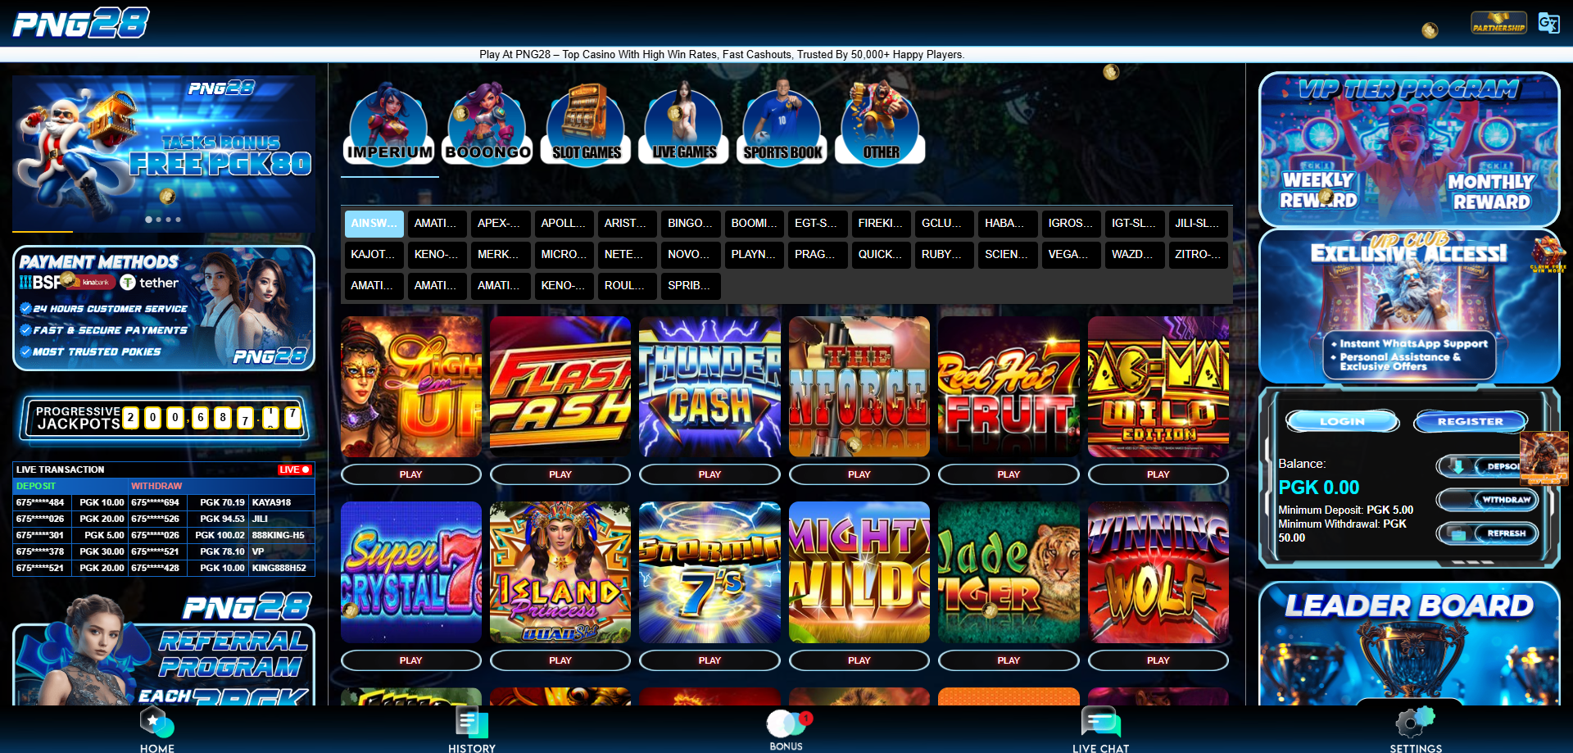This screenshot has width=1573, height=753.
Task: Open the VIP Tier Program banner
Action: click(1409, 149)
